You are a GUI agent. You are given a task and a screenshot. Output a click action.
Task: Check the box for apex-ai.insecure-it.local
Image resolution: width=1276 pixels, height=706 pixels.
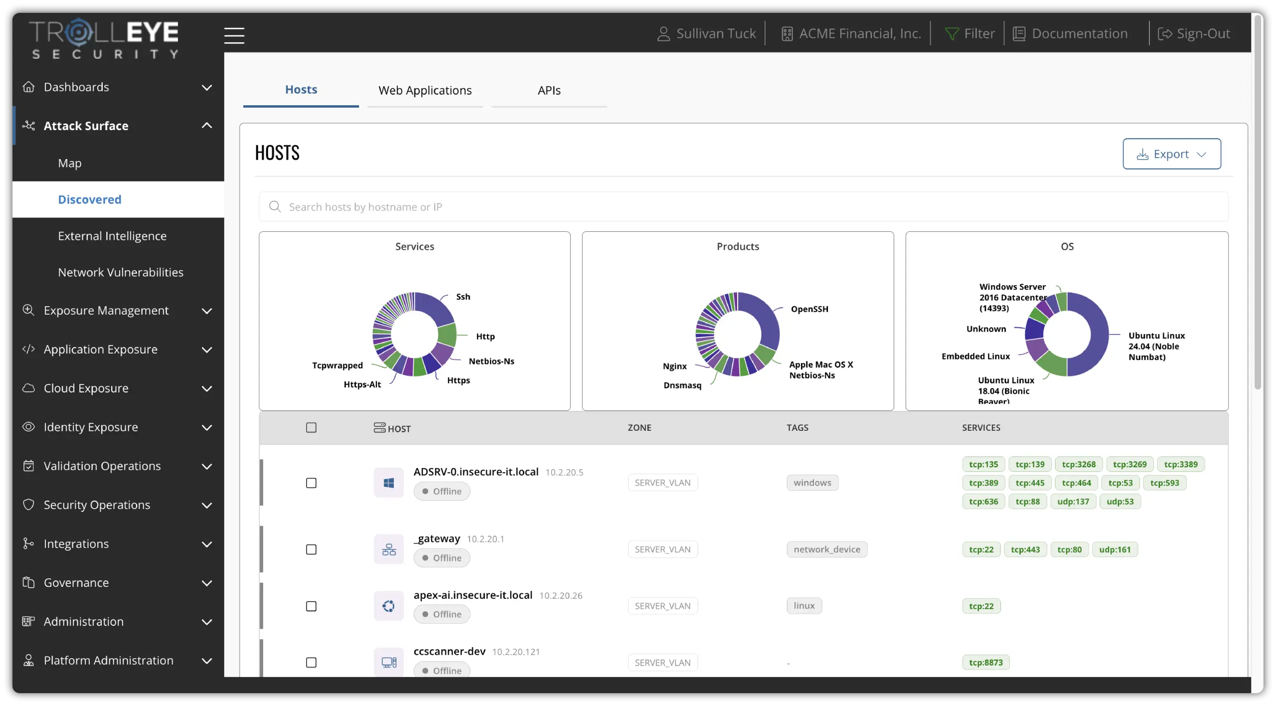[311, 606]
